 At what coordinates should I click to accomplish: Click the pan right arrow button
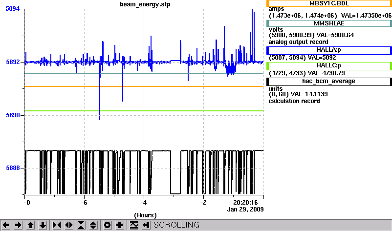tap(18, 225)
